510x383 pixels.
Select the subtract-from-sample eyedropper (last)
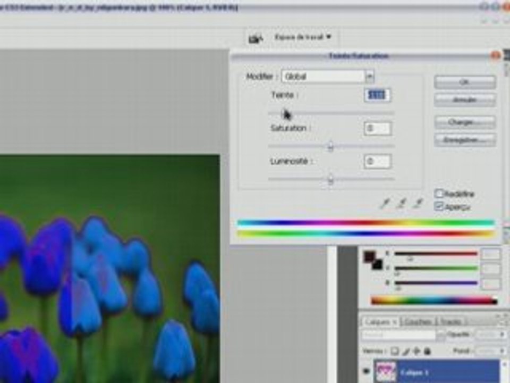pos(418,204)
